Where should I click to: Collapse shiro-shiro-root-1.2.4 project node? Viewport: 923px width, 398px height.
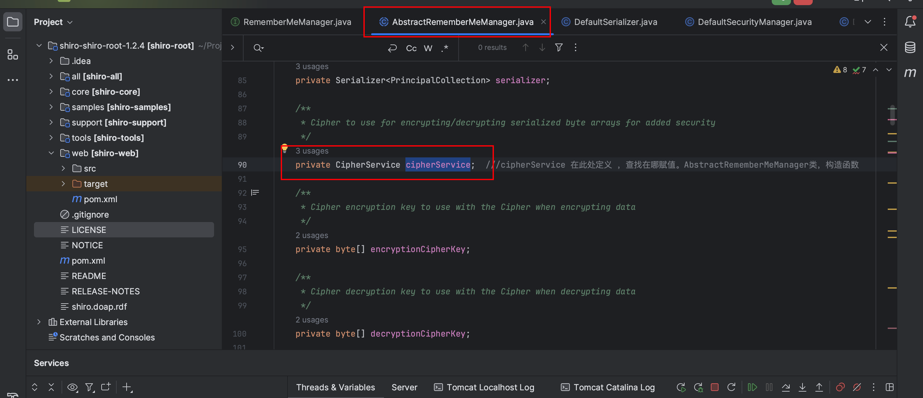tap(39, 46)
